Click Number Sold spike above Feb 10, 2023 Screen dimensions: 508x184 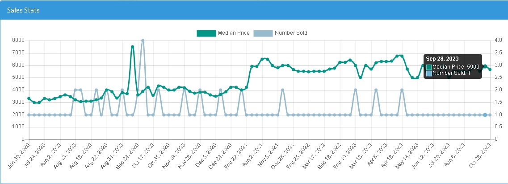coord(355,90)
